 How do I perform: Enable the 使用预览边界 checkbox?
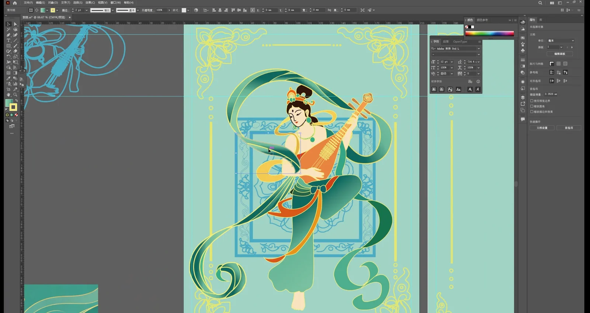coord(532,101)
